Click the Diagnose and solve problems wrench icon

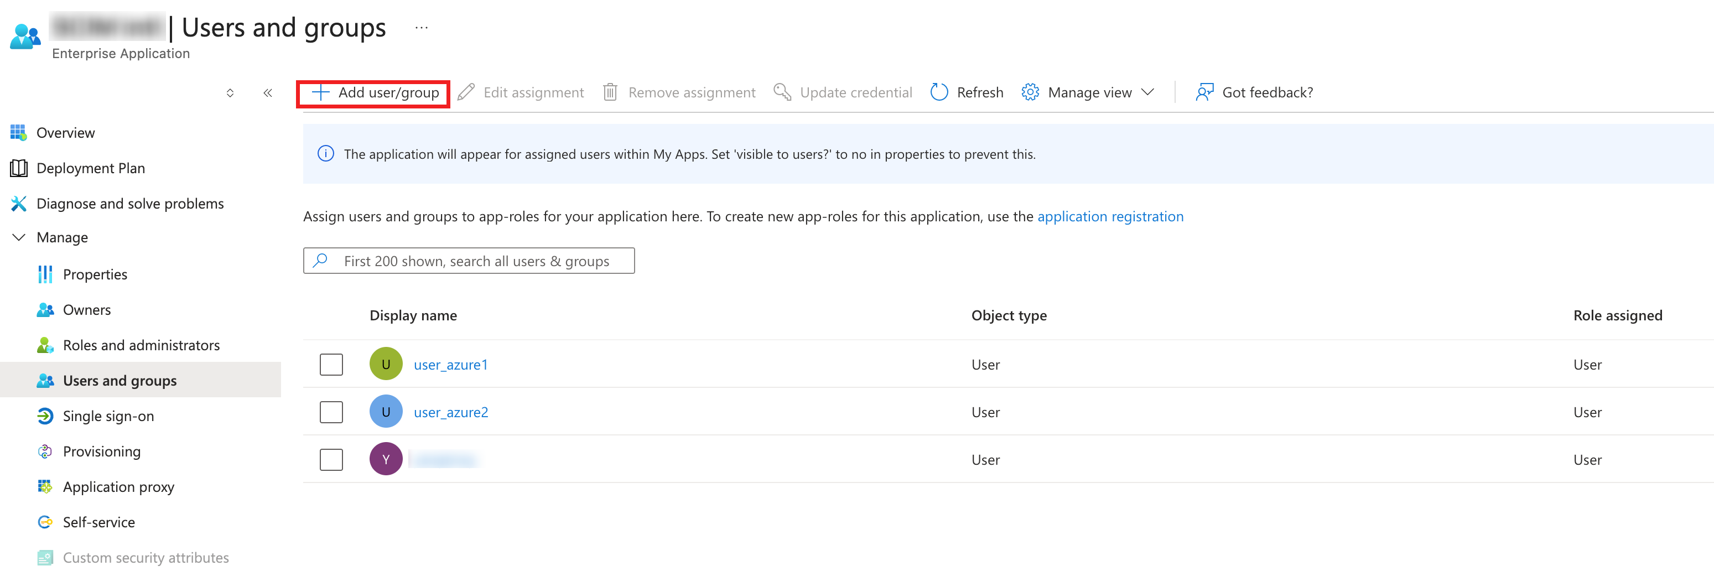19,204
